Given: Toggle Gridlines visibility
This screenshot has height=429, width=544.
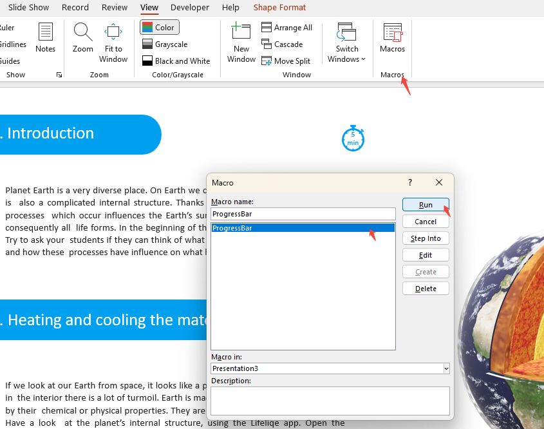Looking at the screenshot, I should click(14, 44).
